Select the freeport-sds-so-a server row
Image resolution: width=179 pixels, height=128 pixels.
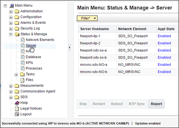pos(128,50)
